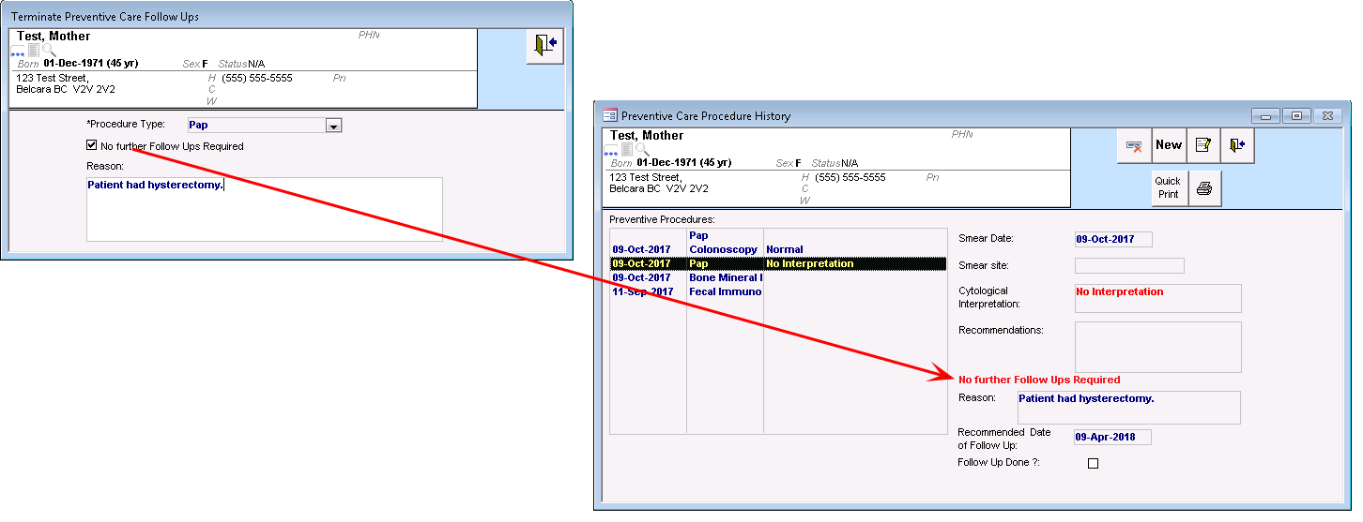Uncheck No further Follow Ups Required checkbox
This screenshot has height=522, width=1363.
[x=91, y=145]
